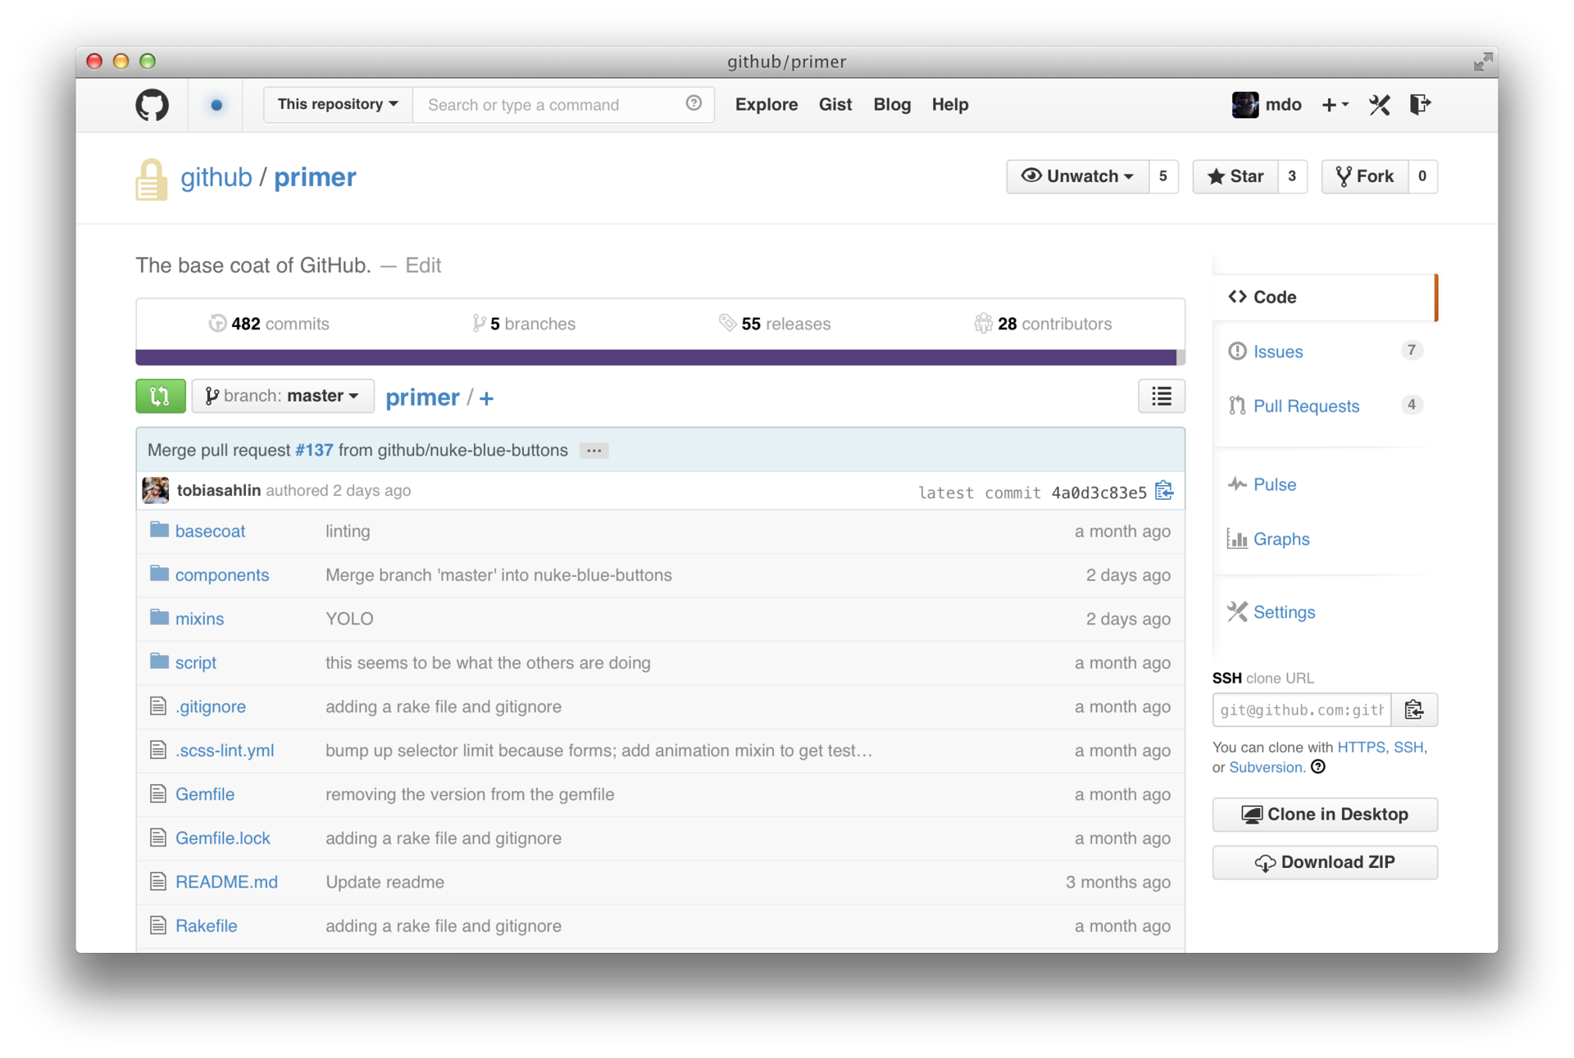Screen dimensions: 1574x1058
Task: Click the pull request icon next to branch
Action: [x=161, y=397]
